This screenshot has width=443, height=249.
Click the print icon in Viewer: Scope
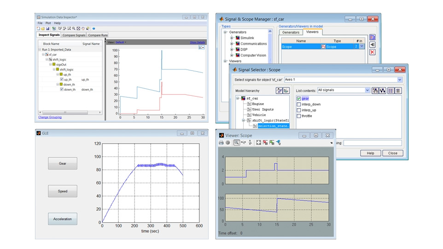pos(221,143)
